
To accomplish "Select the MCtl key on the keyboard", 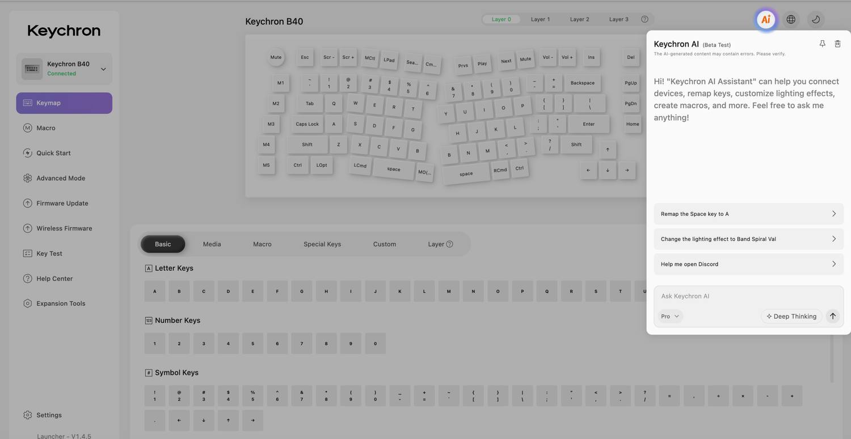I will [370, 58].
